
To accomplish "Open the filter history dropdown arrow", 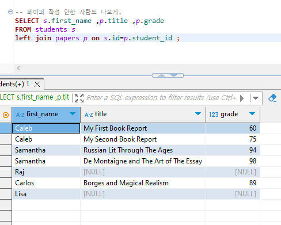I will point(256,98).
